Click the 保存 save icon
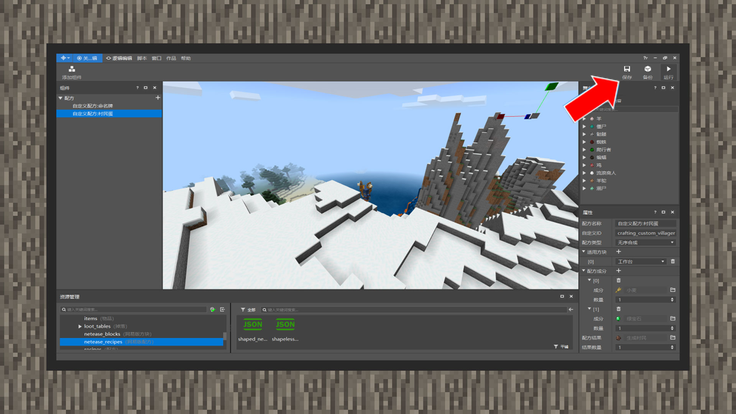The width and height of the screenshot is (736, 414). (x=627, y=69)
